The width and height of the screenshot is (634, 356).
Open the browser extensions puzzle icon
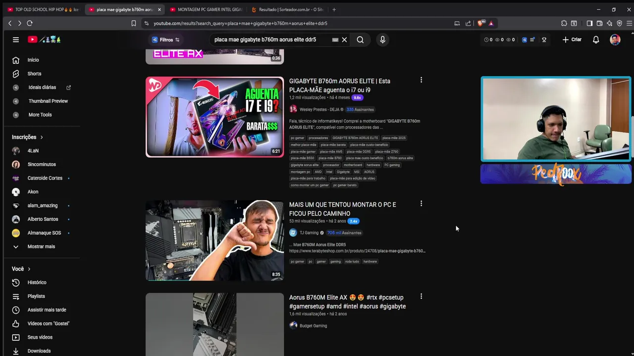[564, 23]
